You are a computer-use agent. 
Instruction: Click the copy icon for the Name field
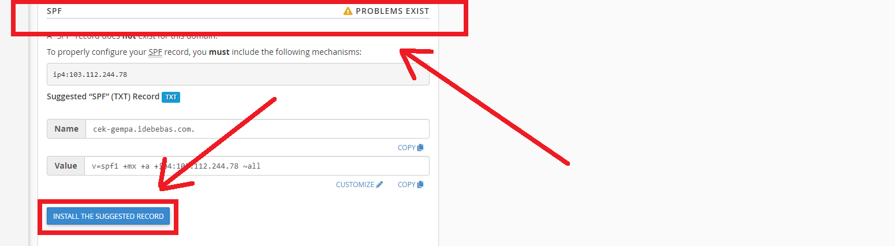[x=420, y=147]
